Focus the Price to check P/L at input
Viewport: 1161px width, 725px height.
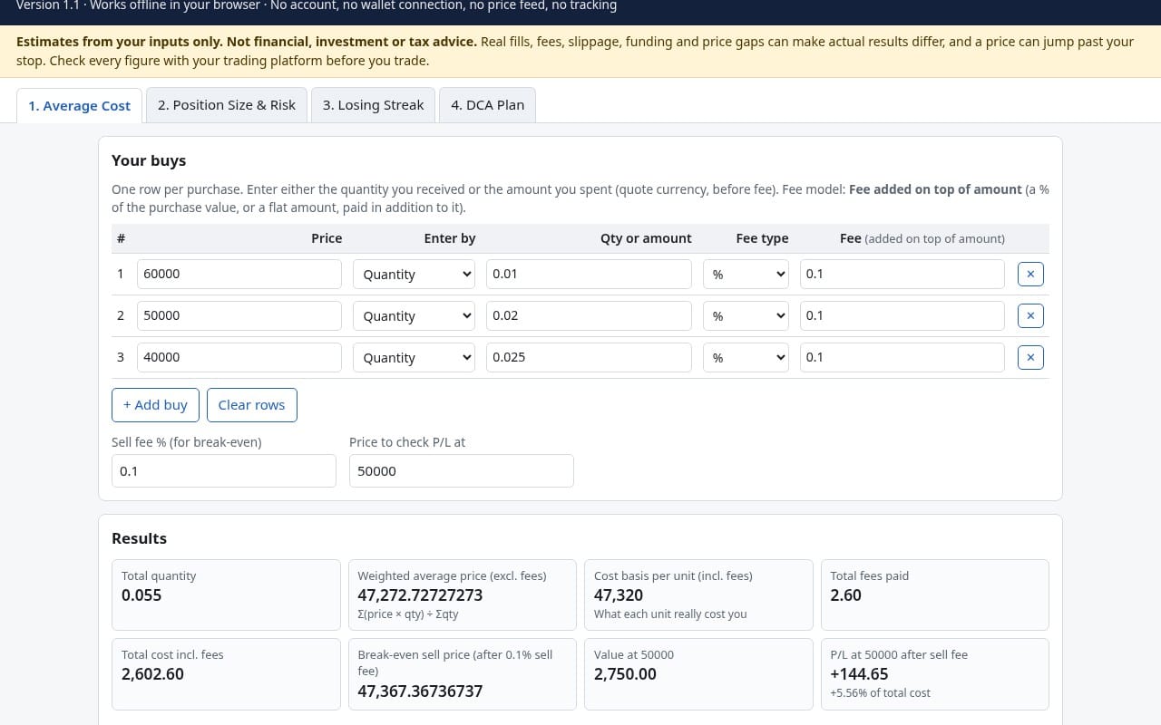click(462, 470)
